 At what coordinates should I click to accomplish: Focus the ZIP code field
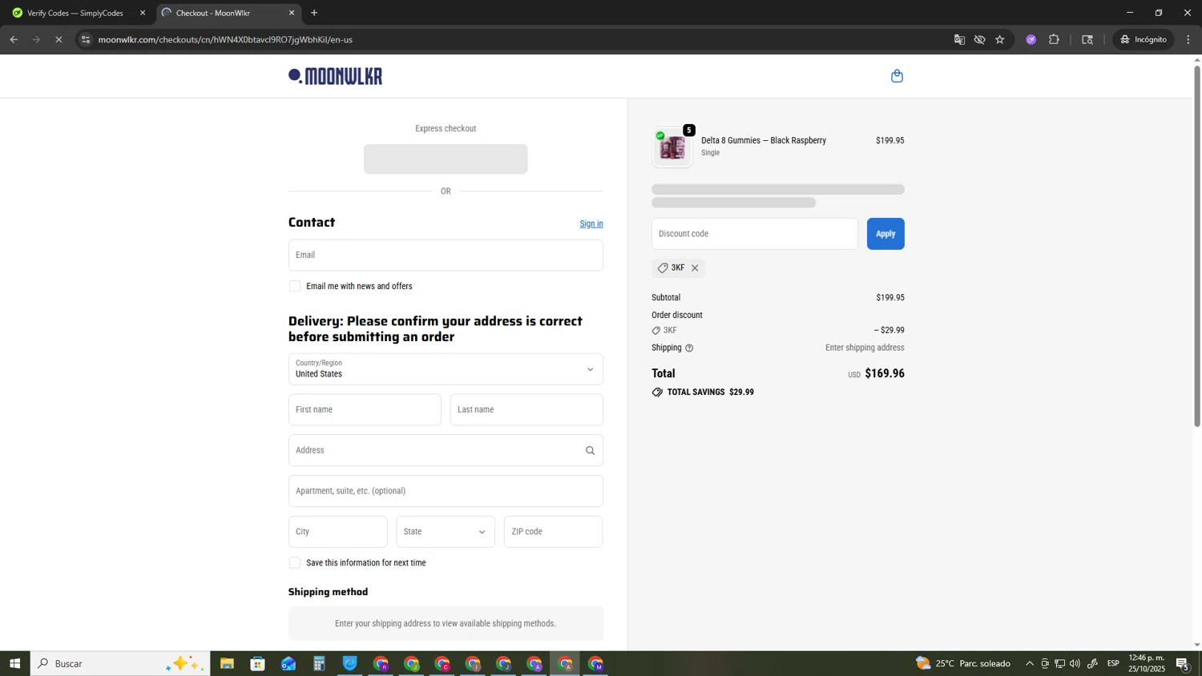click(x=554, y=532)
